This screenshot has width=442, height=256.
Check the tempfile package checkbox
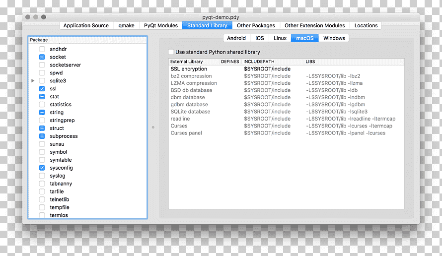point(42,207)
